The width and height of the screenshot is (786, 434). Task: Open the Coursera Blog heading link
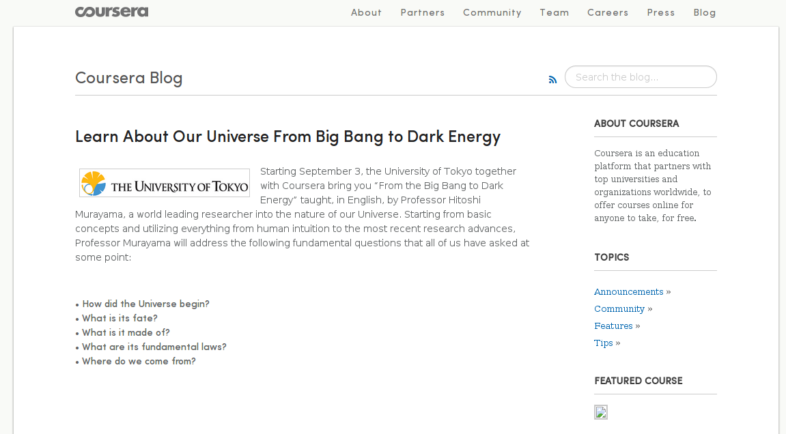tap(129, 78)
